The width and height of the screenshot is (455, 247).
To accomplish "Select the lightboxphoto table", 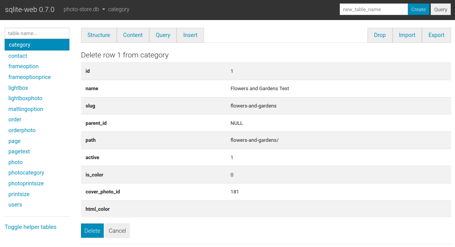I will point(25,98).
